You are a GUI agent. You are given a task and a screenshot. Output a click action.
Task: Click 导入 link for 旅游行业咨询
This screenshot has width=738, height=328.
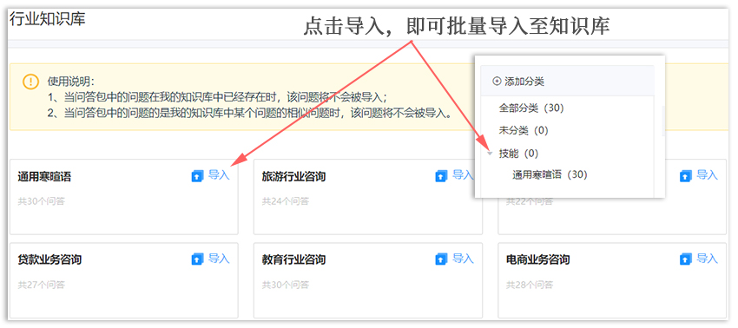click(x=463, y=175)
